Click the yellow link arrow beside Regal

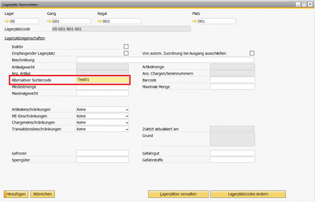(99, 21)
